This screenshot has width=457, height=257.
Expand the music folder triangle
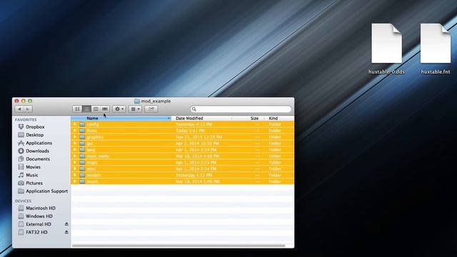point(75,181)
